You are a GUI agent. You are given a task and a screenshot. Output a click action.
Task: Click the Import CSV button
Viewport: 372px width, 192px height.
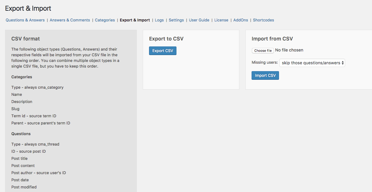[265, 76]
